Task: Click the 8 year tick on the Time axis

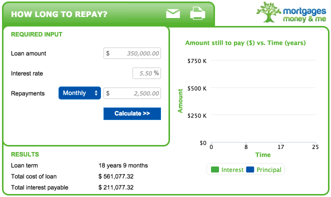Action: click(x=246, y=147)
